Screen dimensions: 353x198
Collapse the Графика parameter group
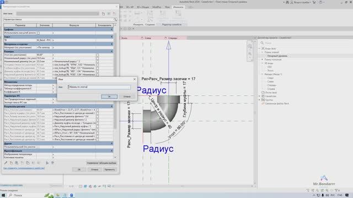pyautogui.click(x=111, y=29)
